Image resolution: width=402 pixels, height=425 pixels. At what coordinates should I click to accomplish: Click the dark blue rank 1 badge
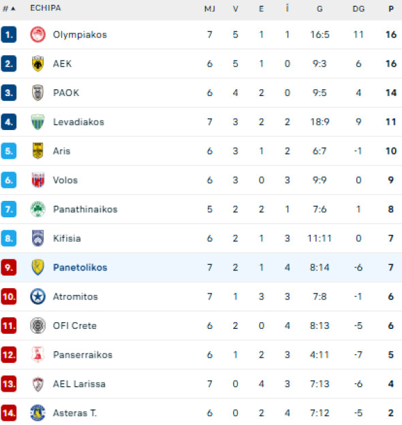pos(9,35)
